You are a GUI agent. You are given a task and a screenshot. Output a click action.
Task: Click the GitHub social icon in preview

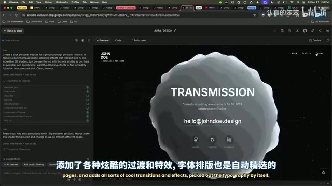tap(196, 139)
